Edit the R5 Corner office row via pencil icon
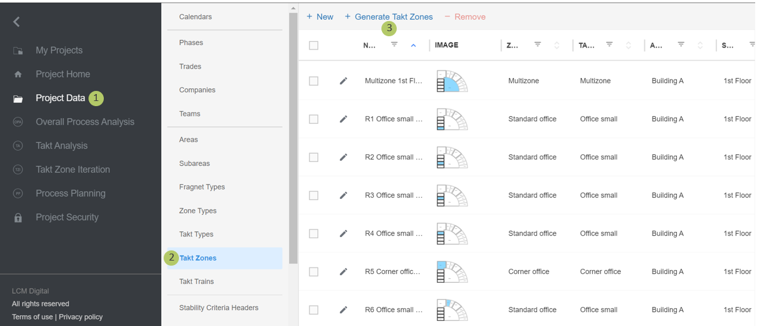 343,271
